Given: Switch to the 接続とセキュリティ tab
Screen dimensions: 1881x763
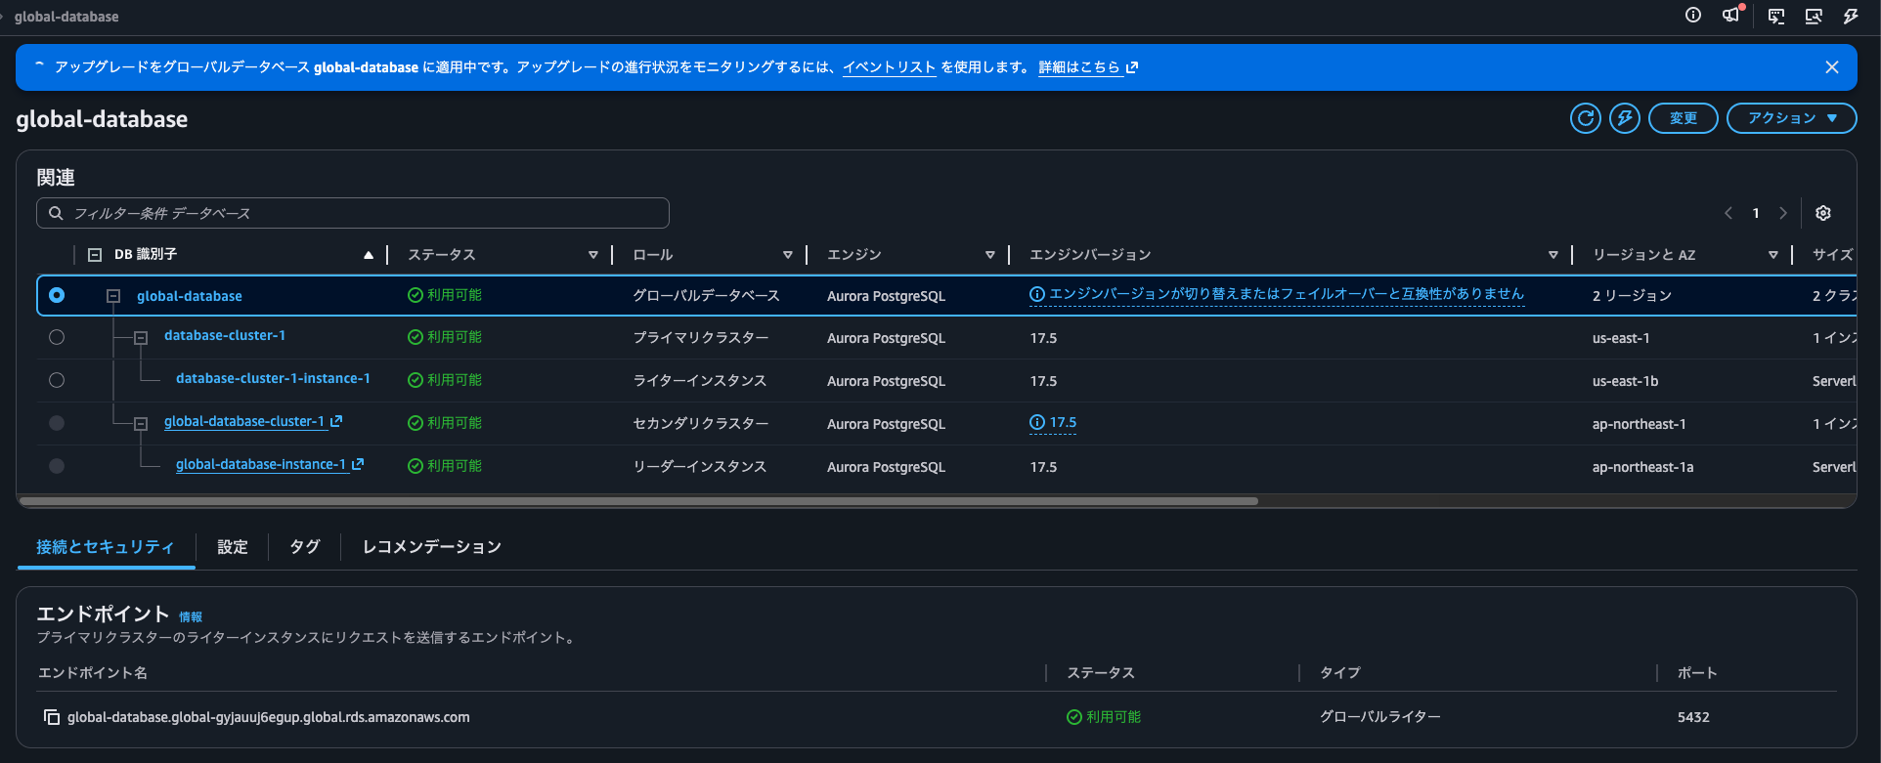Looking at the screenshot, I should 105,547.
